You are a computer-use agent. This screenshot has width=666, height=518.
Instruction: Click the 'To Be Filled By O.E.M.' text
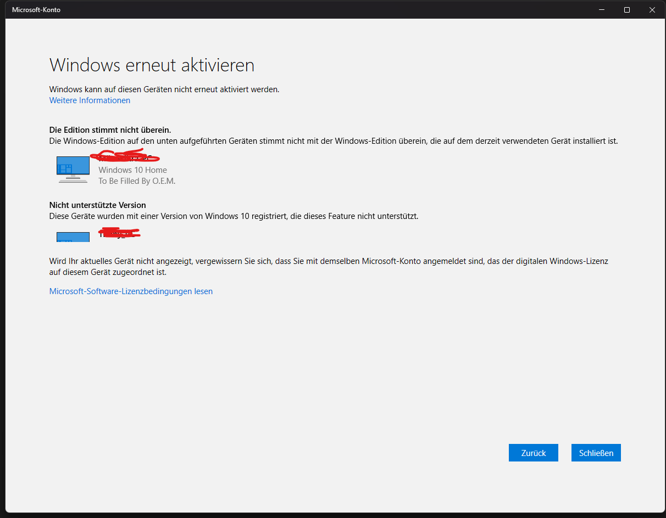137,181
